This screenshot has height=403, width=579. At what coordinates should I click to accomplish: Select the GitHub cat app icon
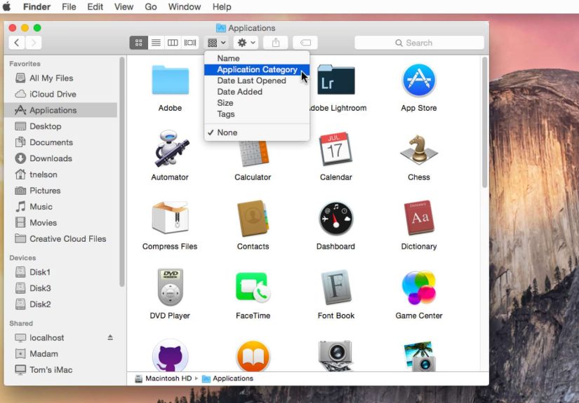[x=171, y=355]
